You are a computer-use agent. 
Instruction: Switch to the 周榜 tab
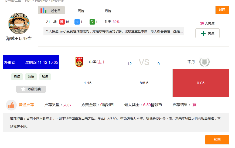click(81, 11)
